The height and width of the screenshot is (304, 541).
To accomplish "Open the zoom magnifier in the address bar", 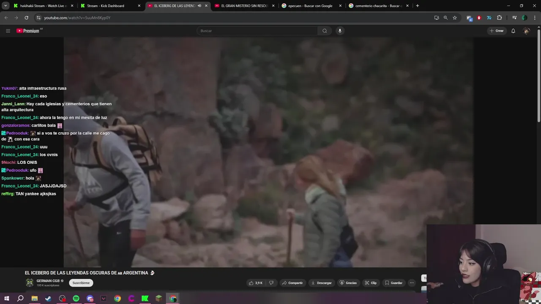I will pyautogui.click(x=445, y=18).
